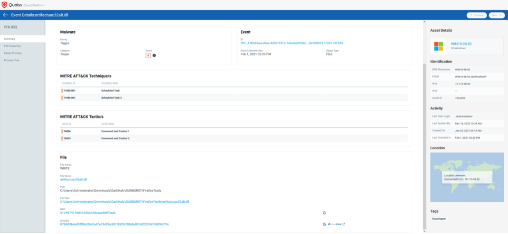The height and width of the screenshot is (234, 508).
Task: Go to the Next event
Action: 497,15
